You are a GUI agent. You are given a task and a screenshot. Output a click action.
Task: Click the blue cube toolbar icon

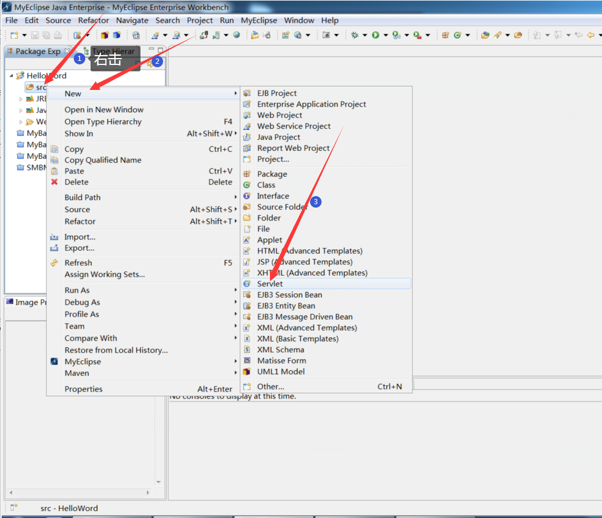coord(117,35)
